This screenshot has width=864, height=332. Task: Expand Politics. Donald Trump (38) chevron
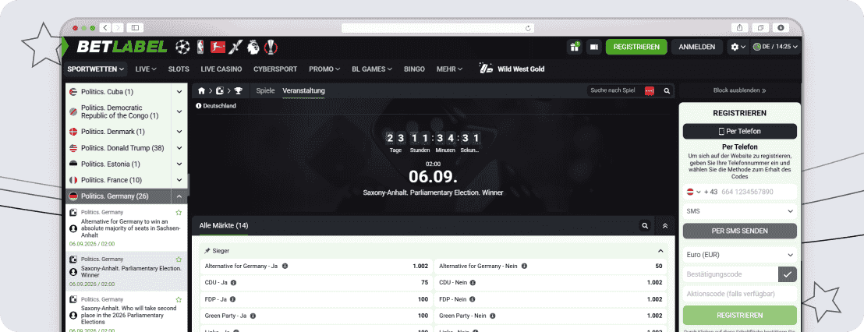(179, 147)
